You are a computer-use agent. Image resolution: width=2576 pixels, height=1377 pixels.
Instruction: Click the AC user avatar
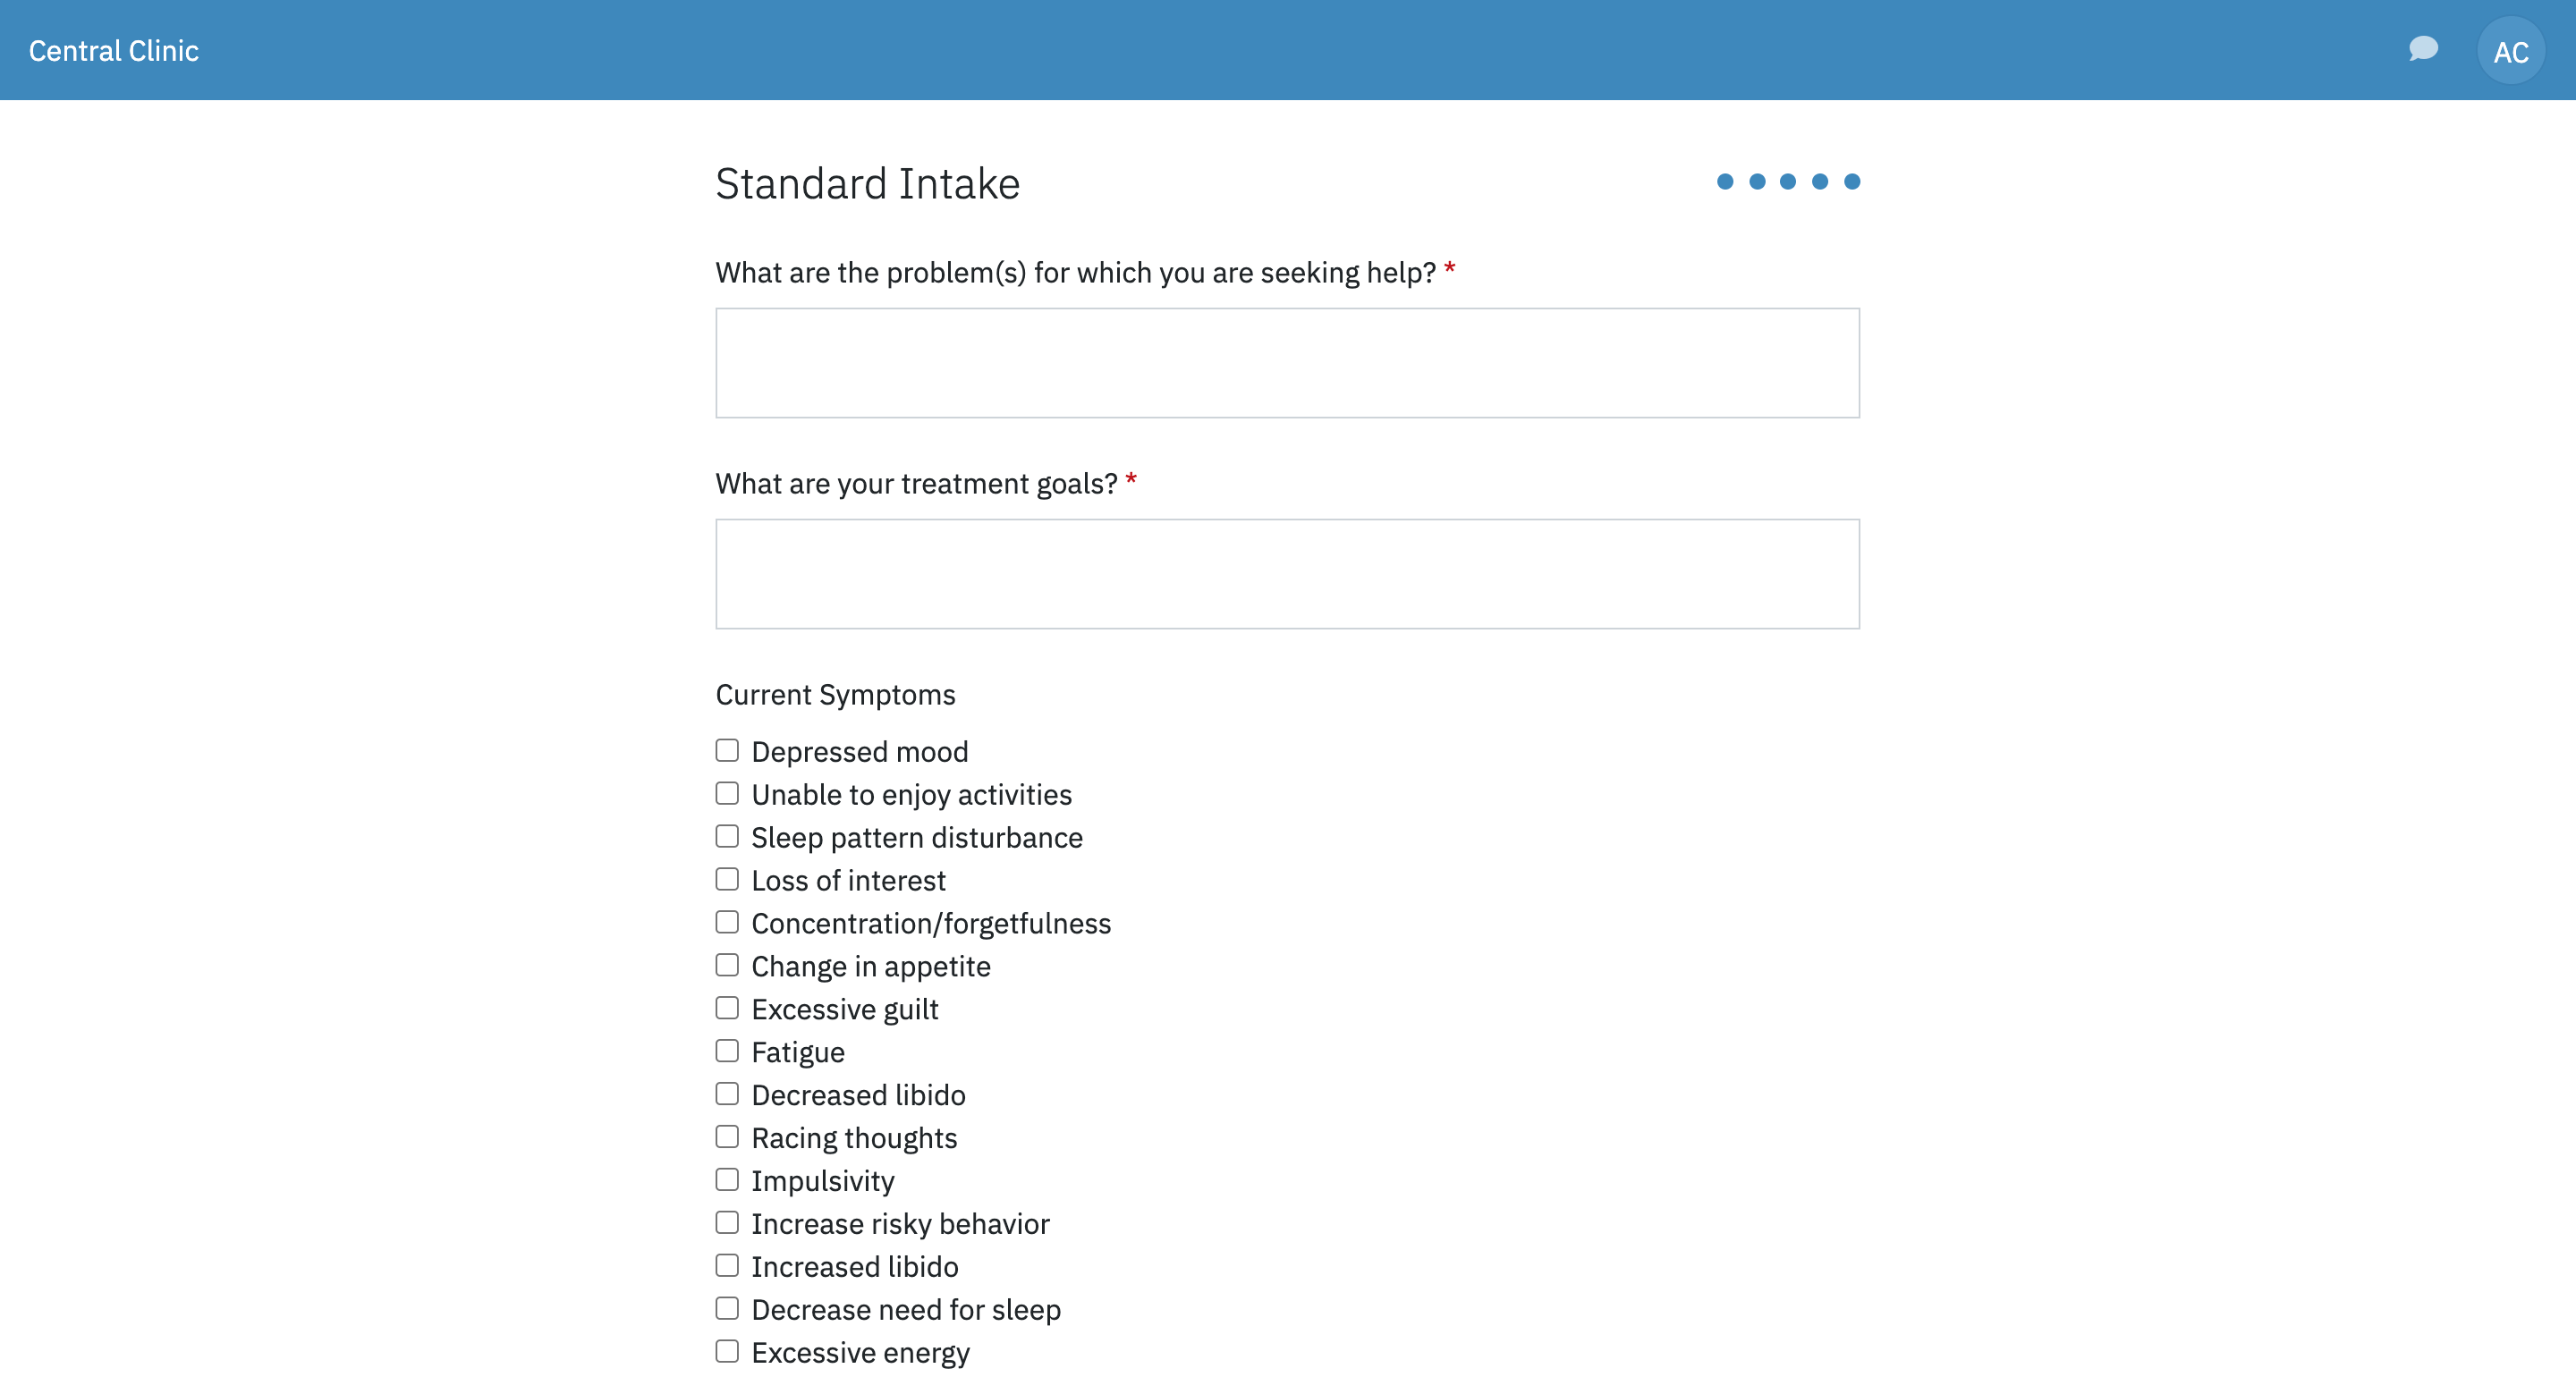click(2510, 51)
